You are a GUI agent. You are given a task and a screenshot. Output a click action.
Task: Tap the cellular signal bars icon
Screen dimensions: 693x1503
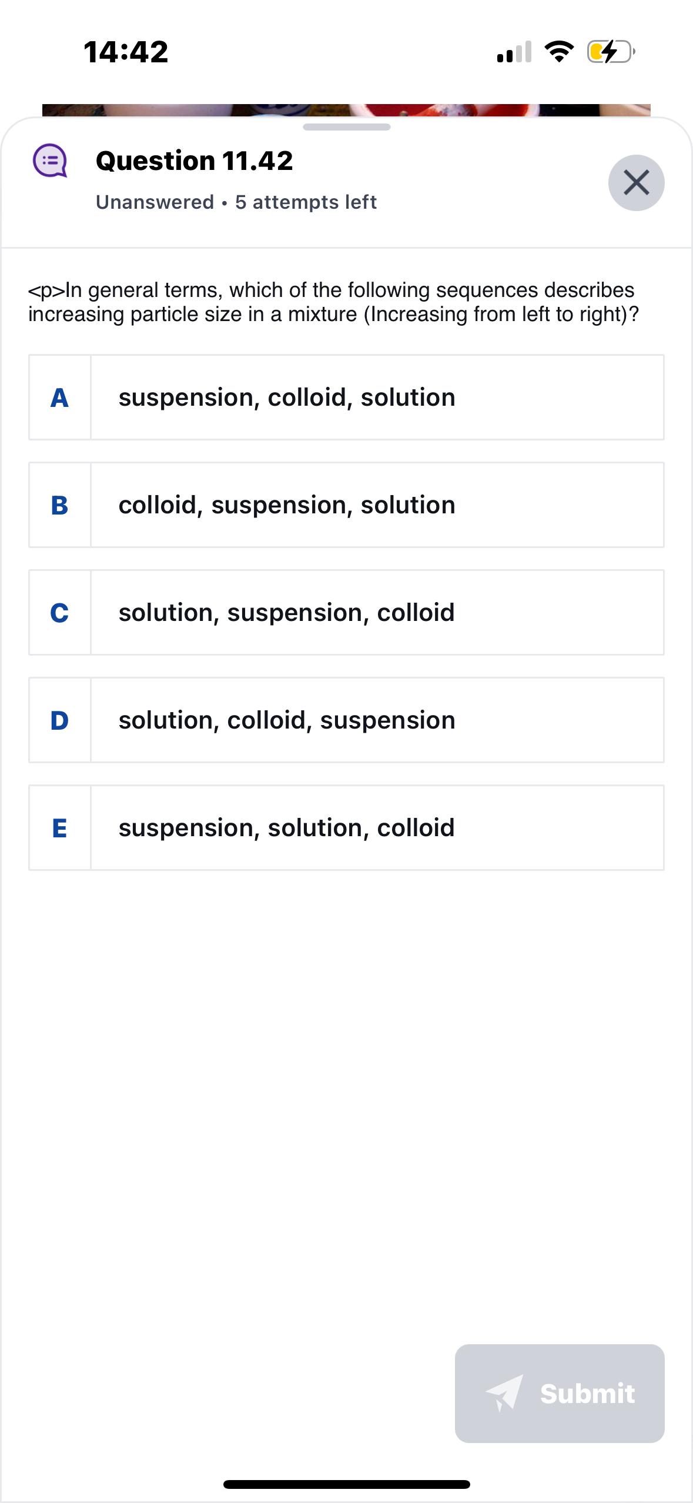(x=514, y=52)
